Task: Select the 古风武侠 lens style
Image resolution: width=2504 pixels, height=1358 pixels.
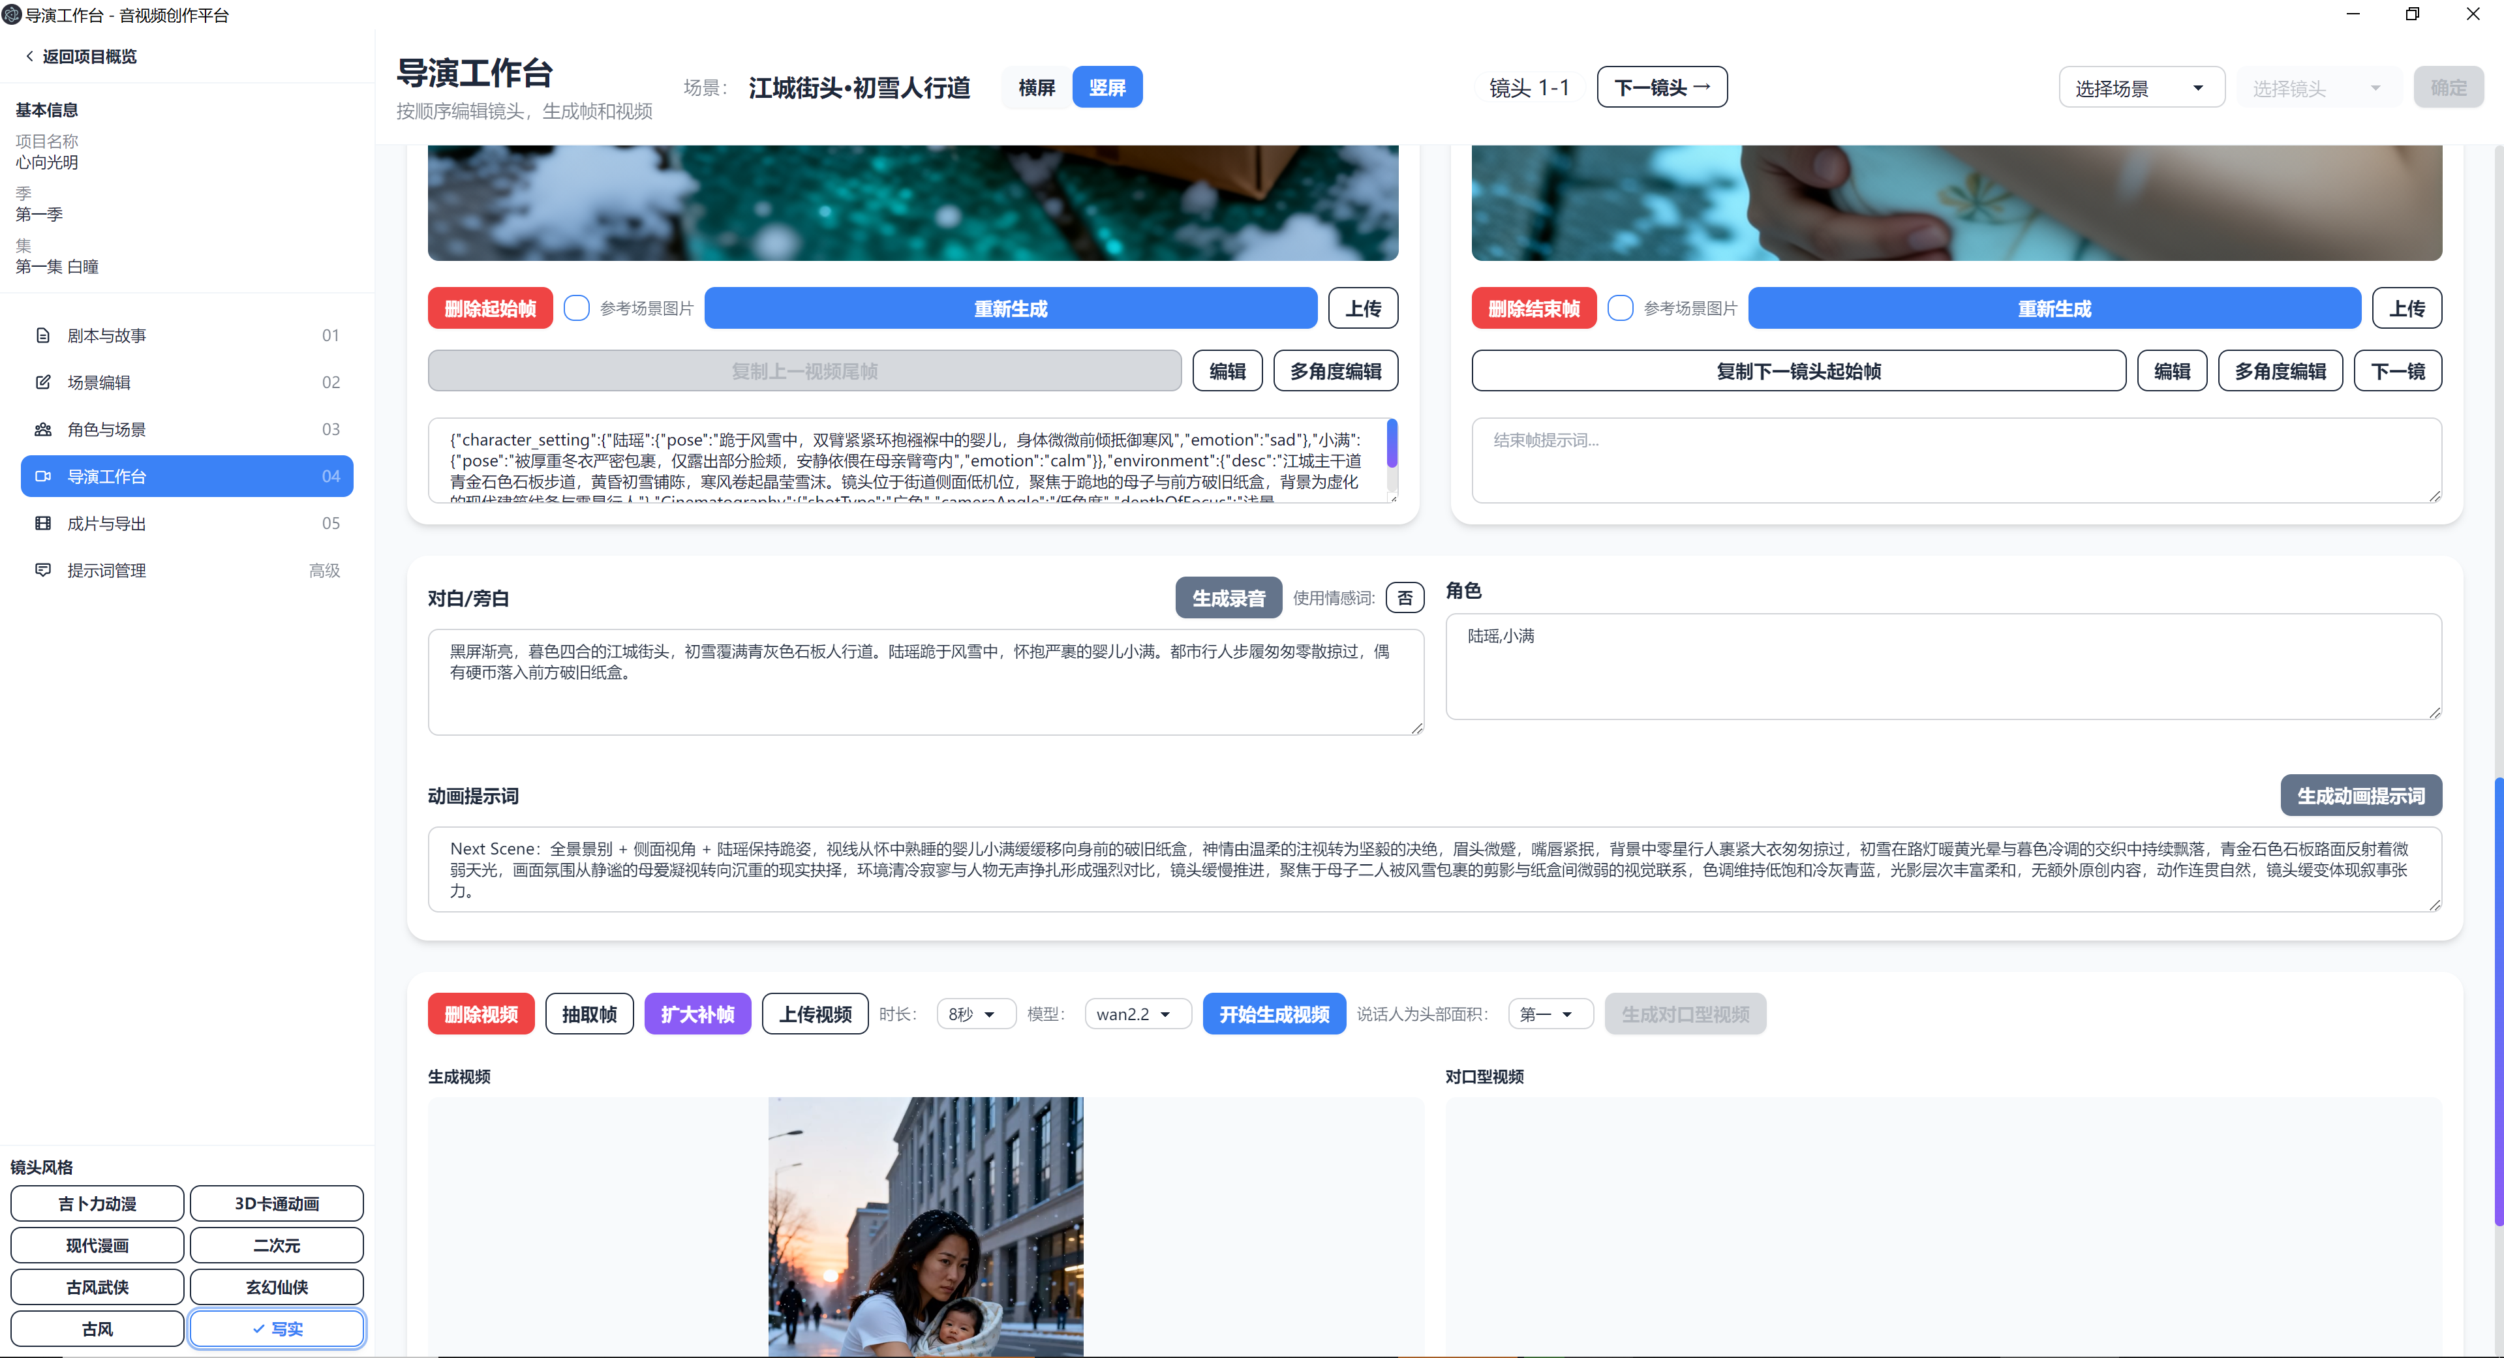Action: coord(97,1287)
